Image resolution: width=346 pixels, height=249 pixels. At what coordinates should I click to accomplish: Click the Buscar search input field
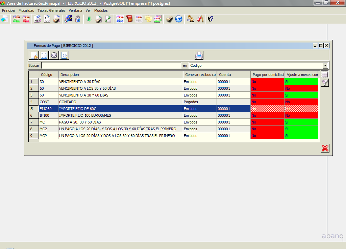pos(111,65)
